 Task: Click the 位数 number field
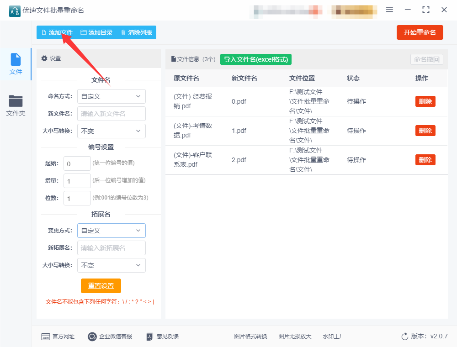pyautogui.click(x=77, y=198)
